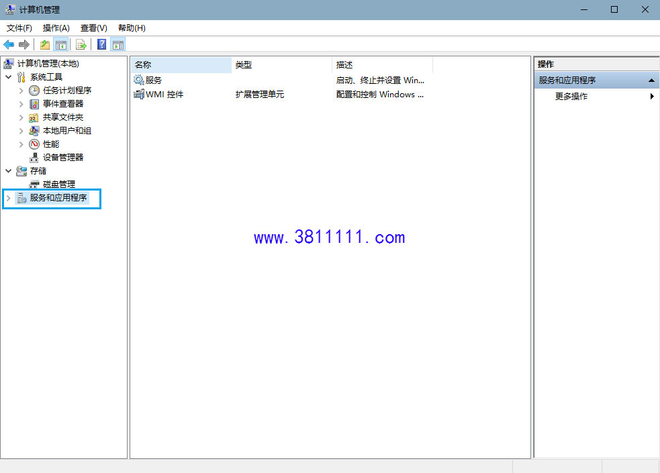Viewport: 660px width, 473px height.
Task: Go back with the blue left arrow
Action: tap(9, 44)
